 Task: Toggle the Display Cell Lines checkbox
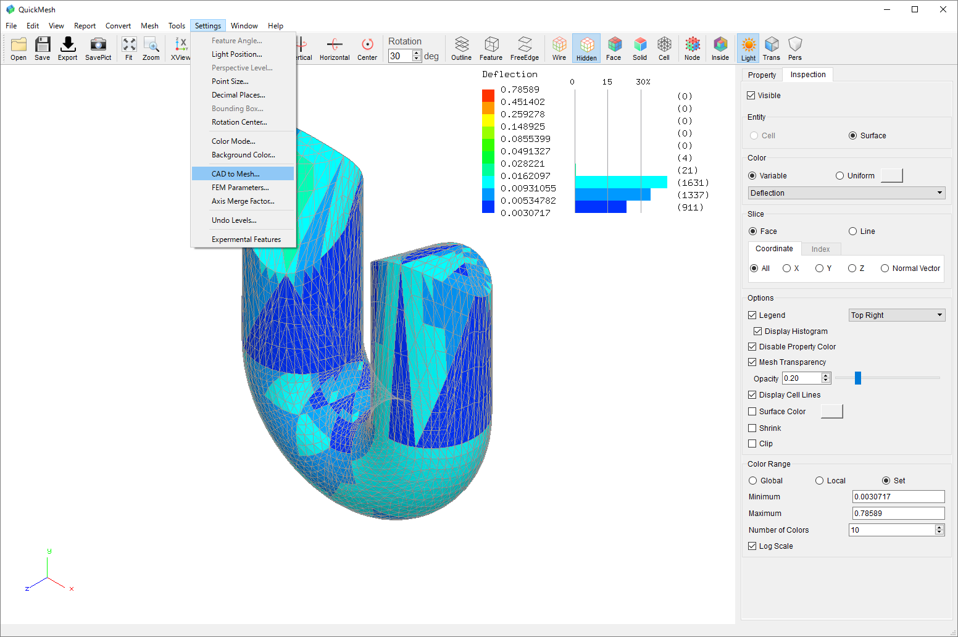[x=752, y=395]
